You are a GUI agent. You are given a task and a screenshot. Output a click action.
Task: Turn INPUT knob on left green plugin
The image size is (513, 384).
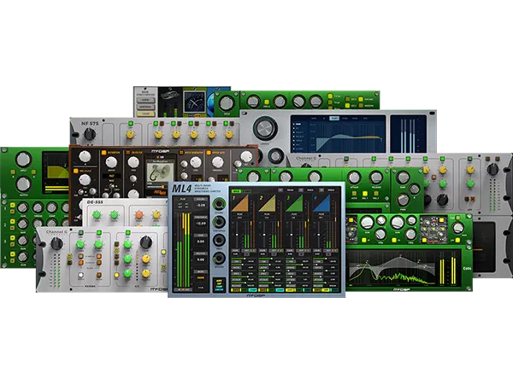(24, 160)
